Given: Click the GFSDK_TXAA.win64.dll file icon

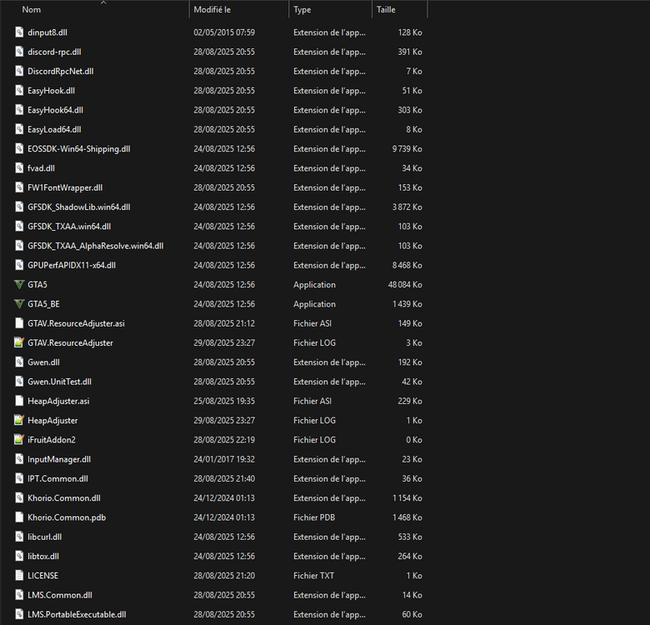Looking at the screenshot, I should coord(19,227).
